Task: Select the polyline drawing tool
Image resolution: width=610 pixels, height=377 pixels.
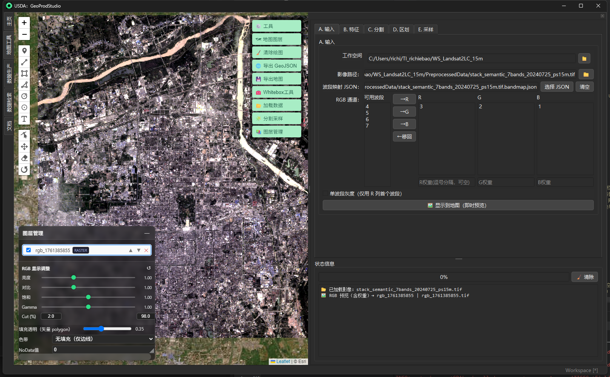Action: click(x=24, y=62)
